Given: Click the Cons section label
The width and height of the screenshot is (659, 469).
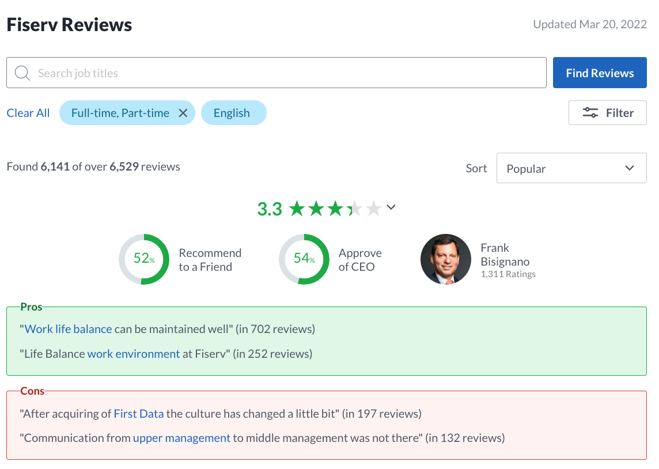Looking at the screenshot, I should [x=32, y=391].
